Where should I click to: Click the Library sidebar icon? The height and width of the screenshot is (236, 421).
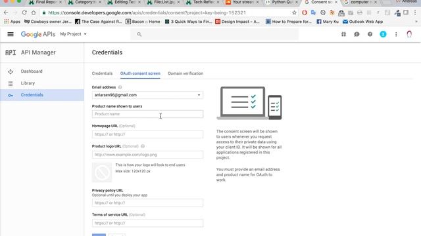(x=11, y=83)
